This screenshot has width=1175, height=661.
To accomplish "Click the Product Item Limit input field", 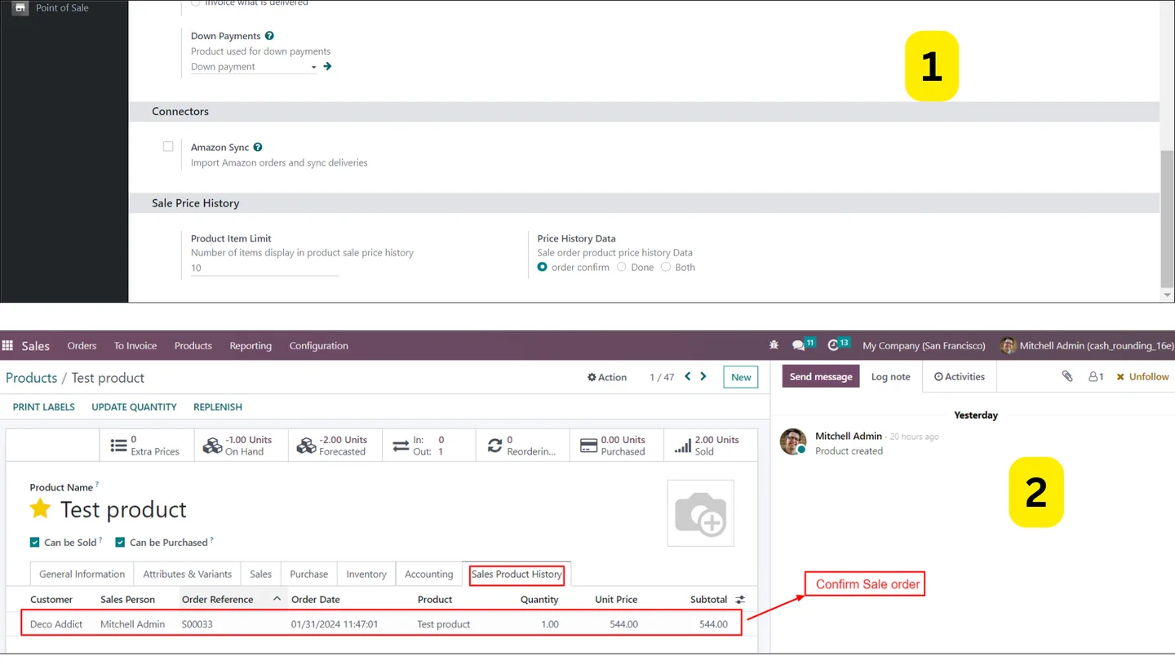I will click(264, 268).
